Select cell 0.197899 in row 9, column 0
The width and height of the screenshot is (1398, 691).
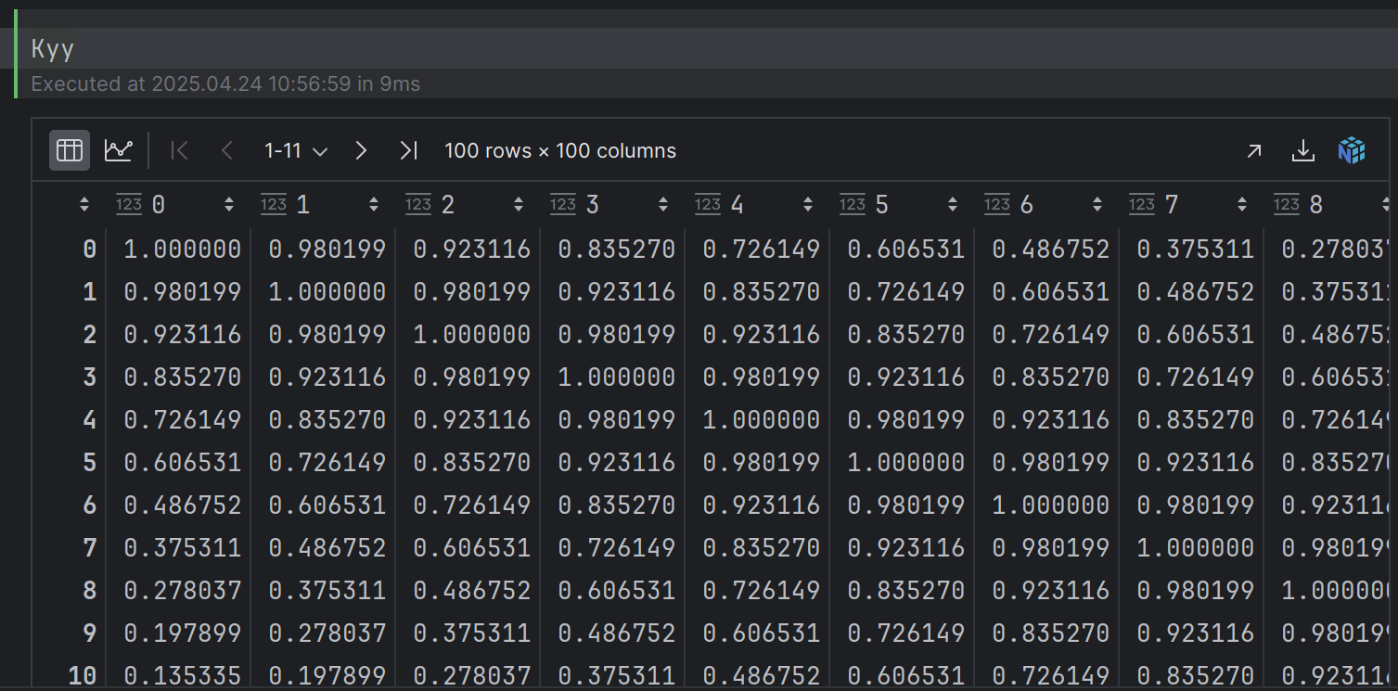tap(183, 633)
